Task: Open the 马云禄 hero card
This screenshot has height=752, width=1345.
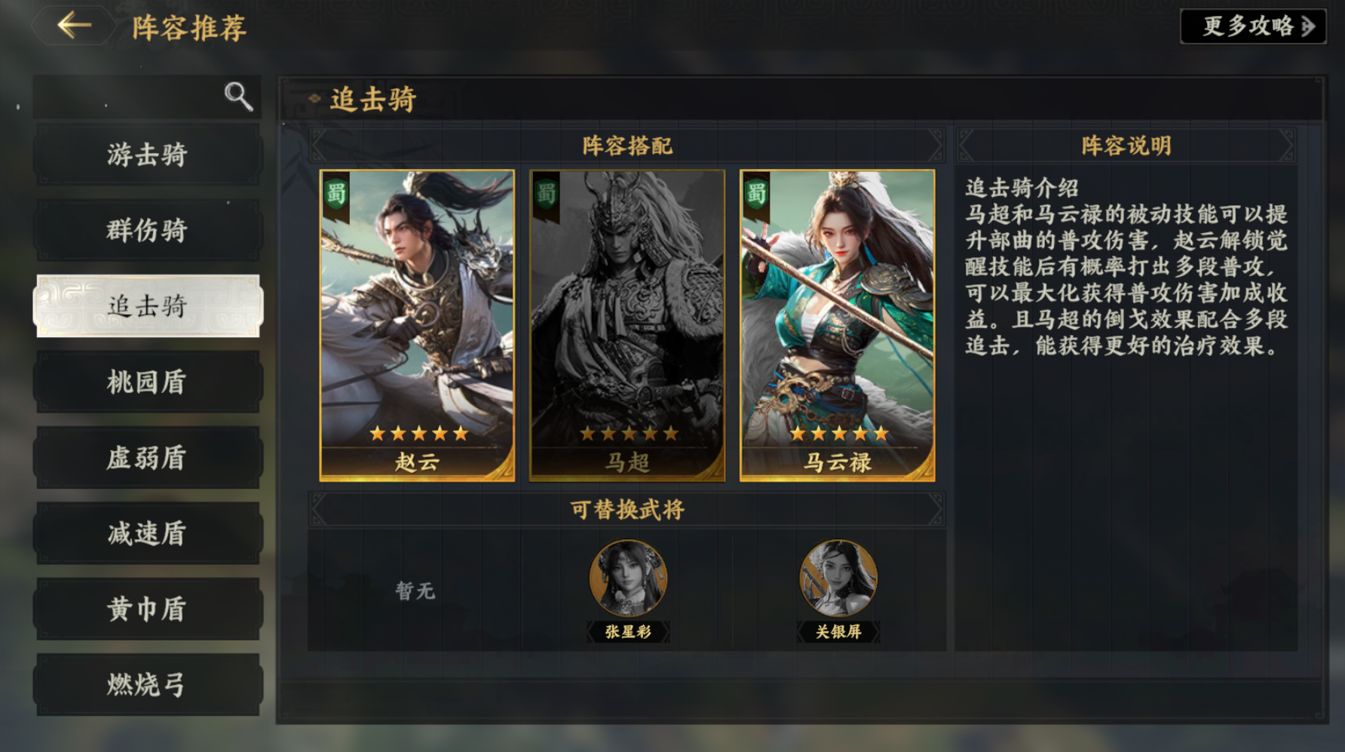Action: click(838, 325)
